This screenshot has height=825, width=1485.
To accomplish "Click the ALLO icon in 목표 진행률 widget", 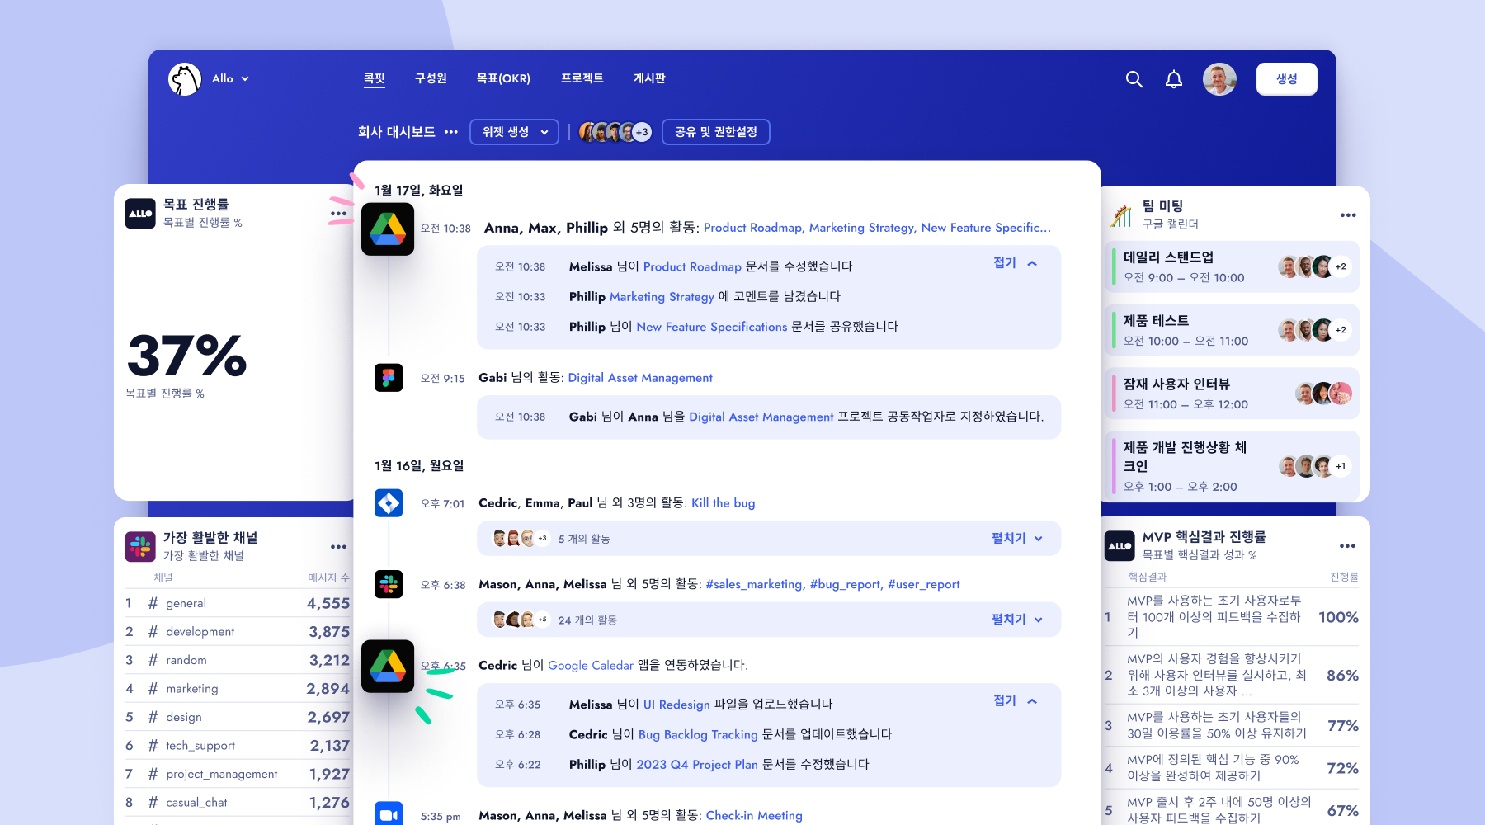I will tap(140, 214).
